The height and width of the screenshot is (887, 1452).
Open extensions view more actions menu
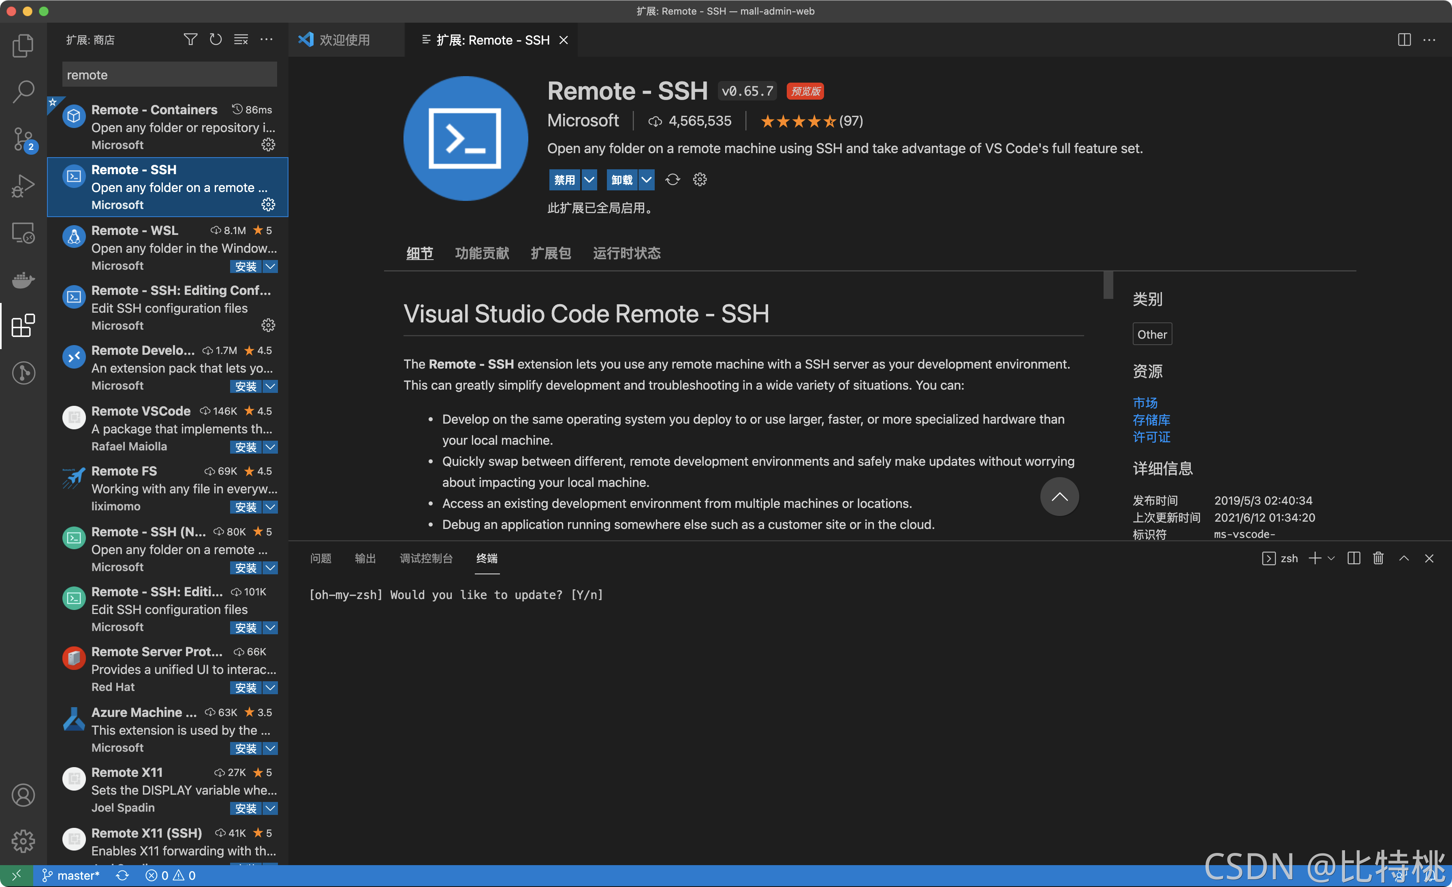(x=266, y=39)
